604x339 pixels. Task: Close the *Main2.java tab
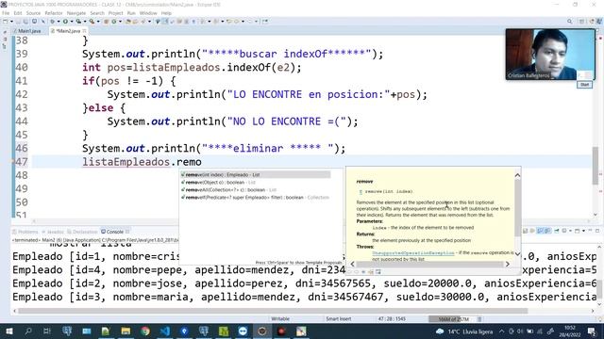pos(84,31)
